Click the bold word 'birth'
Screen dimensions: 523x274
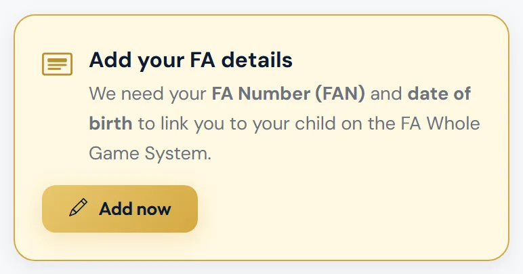[110, 123]
